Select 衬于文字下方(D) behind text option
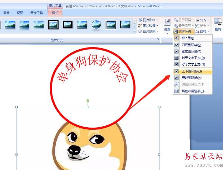223x170 pixels. [193, 58]
